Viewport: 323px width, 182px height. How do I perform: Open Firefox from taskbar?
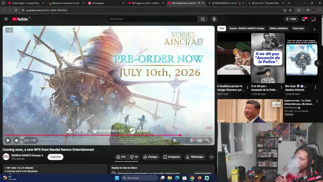pyautogui.click(x=199, y=178)
